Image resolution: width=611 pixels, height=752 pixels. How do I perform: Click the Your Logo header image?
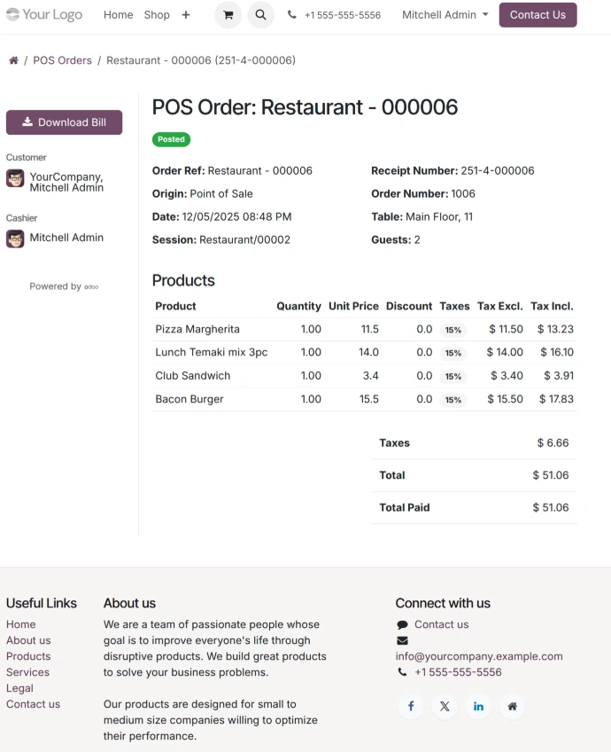44,15
